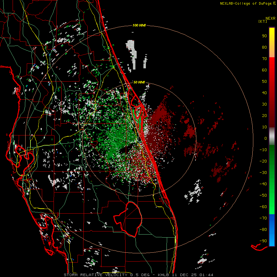This screenshot has height=277, width=277.
Task: Click the "11 DEC 25 01:44" timestamp
Action: [192, 275]
